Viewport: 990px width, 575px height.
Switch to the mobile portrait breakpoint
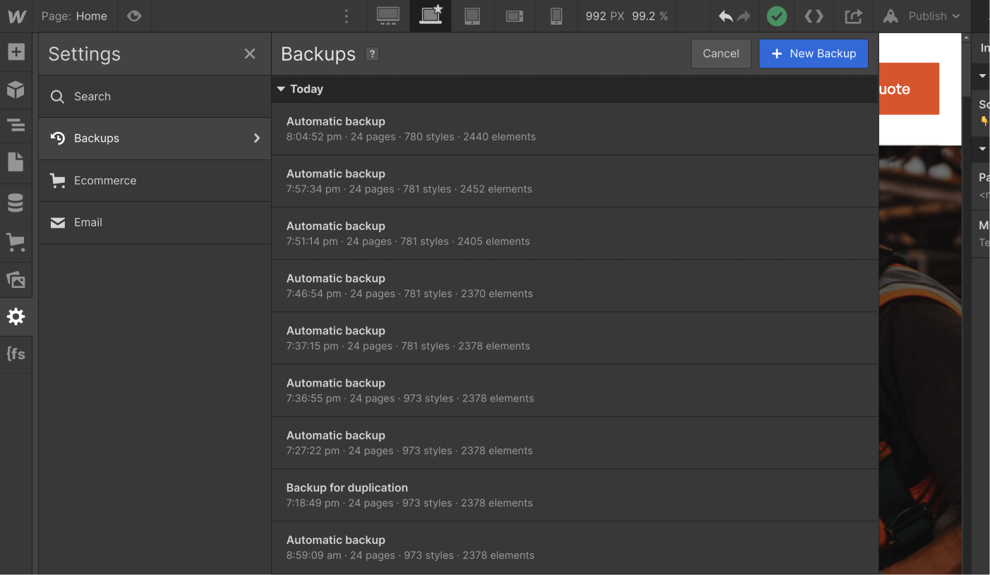pos(556,16)
